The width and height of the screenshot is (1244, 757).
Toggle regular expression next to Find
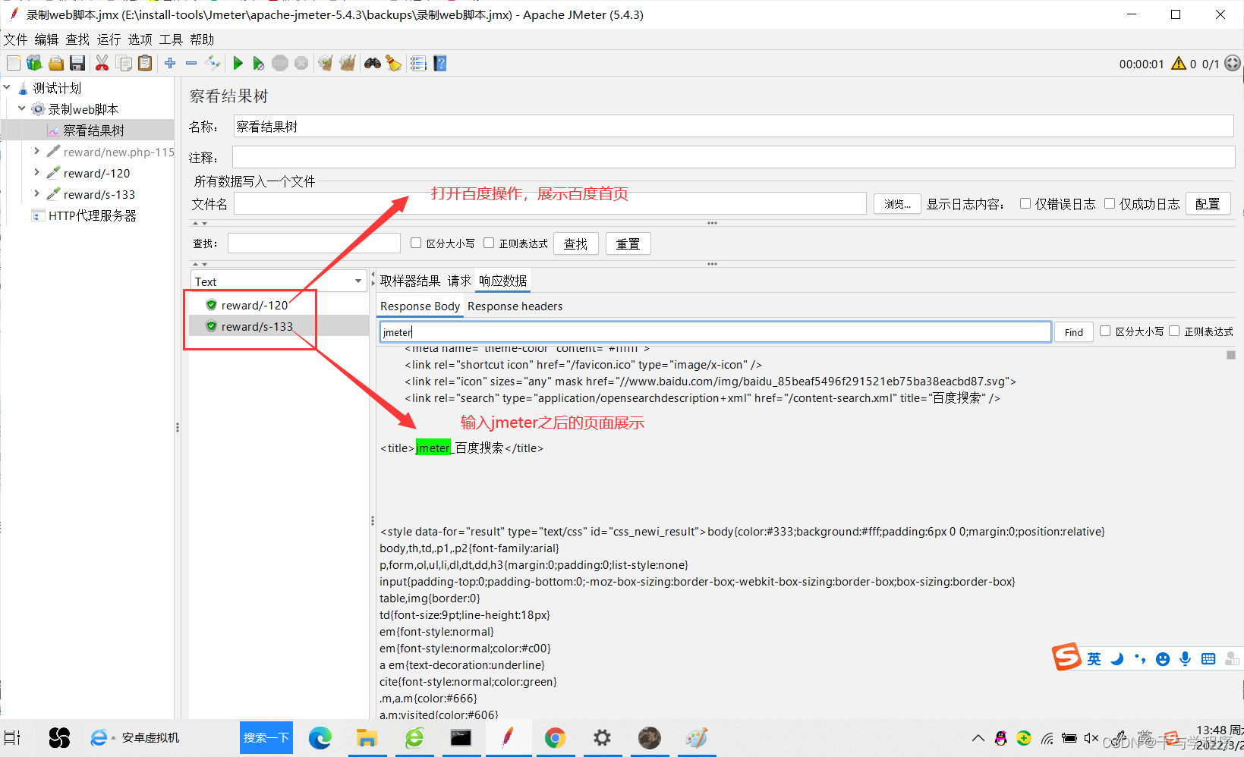coord(1174,331)
